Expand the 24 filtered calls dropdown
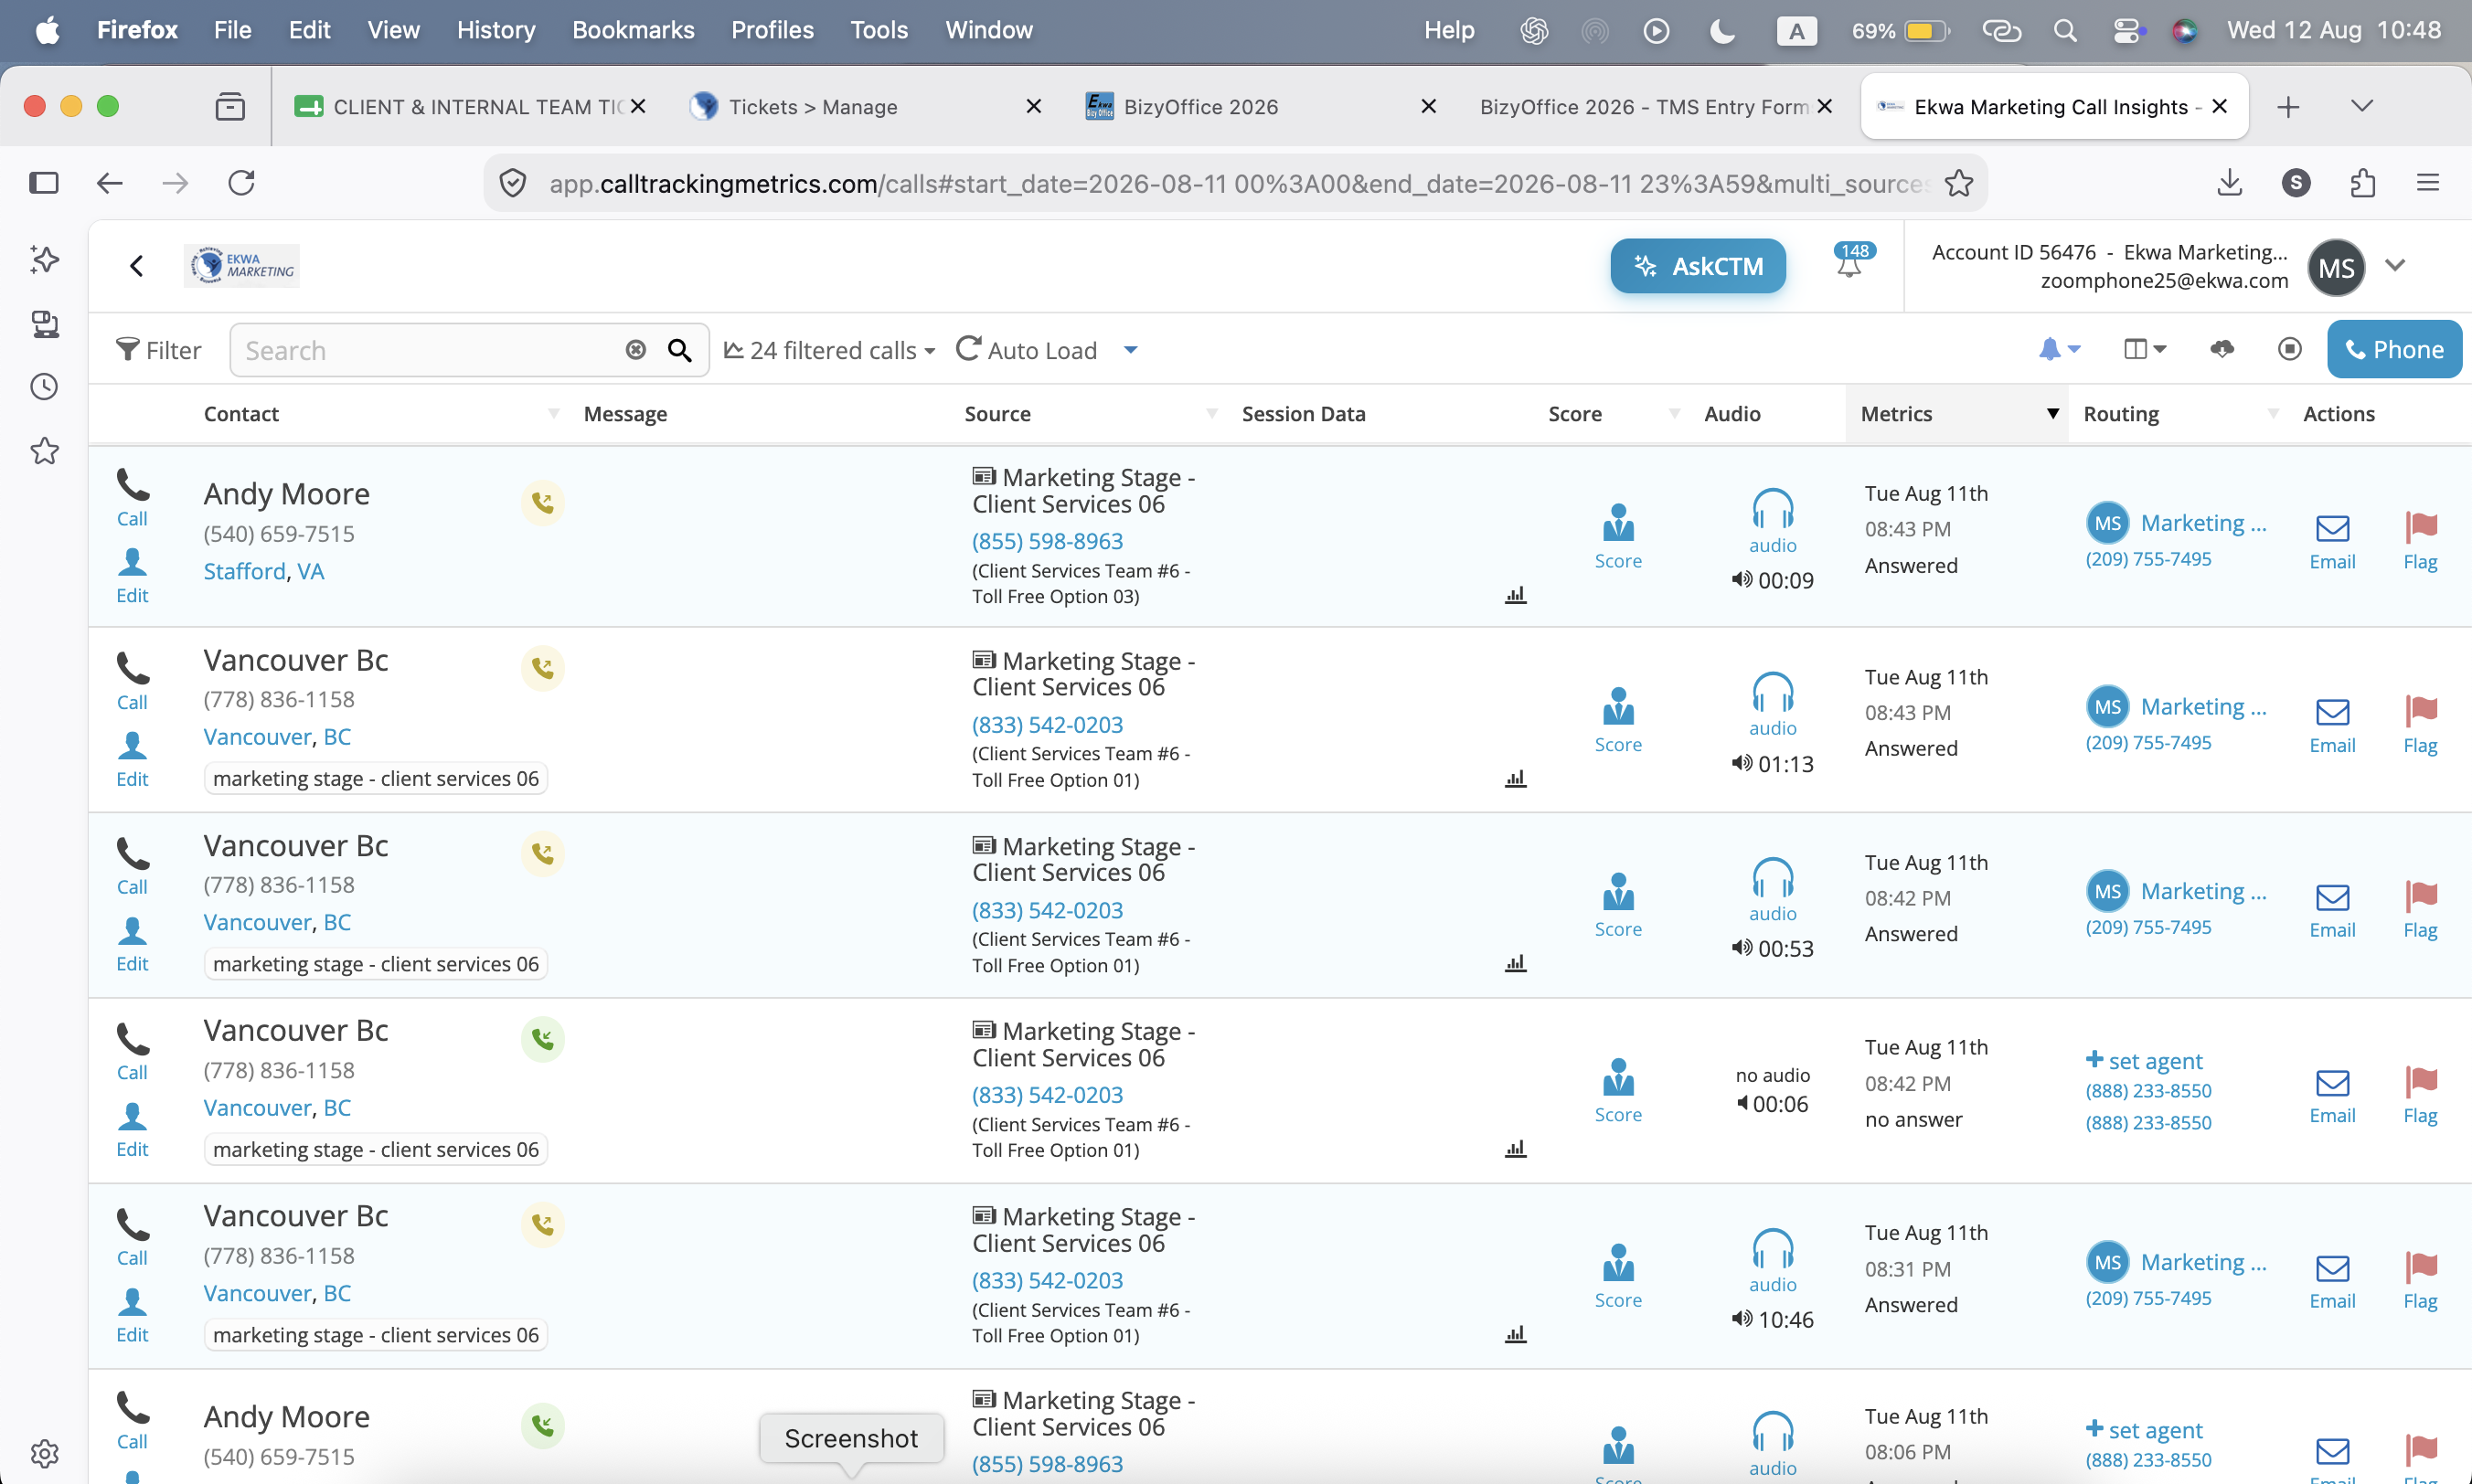Viewport: 2472px width, 1484px height. pos(830,350)
